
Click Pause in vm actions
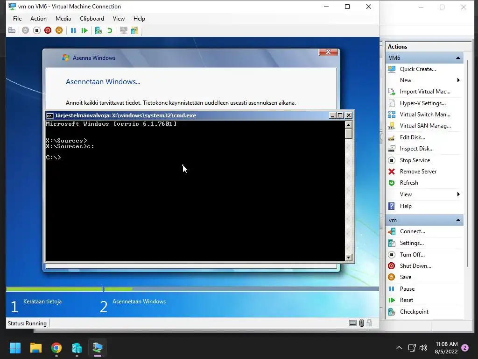(407, 289)
